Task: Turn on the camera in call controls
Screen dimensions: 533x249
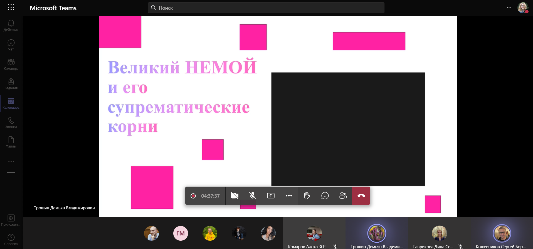Action: click(x=235, y=196)
